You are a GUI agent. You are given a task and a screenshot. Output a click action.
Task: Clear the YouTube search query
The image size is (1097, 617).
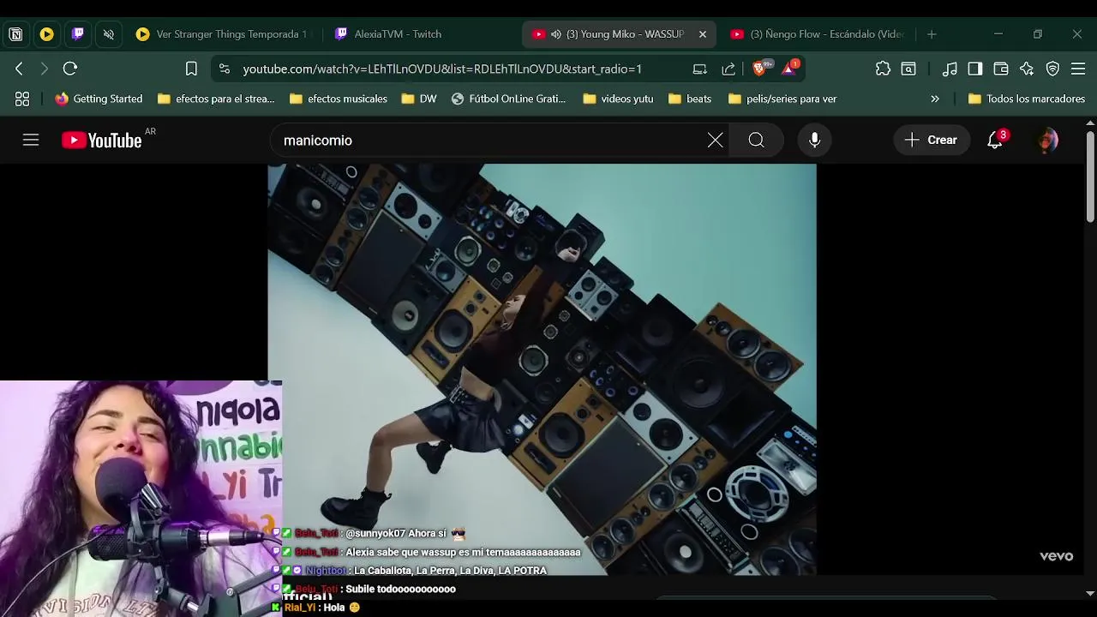pos(715,140)
